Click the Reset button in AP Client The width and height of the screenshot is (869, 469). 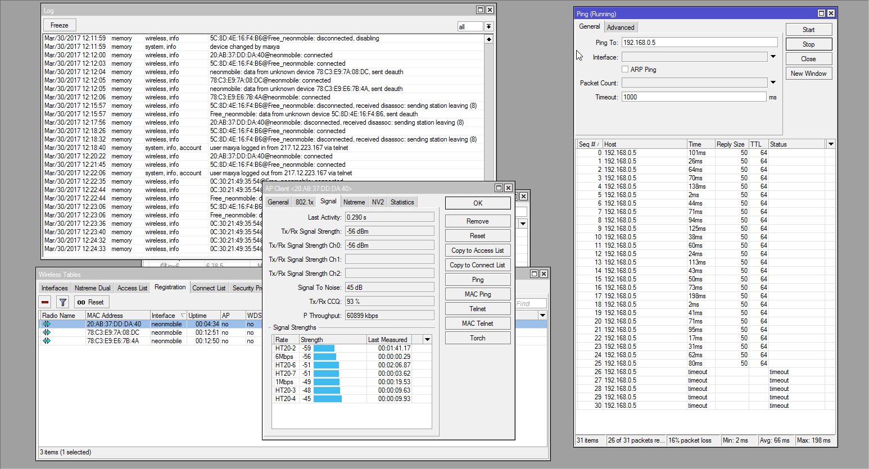[478, 236]
